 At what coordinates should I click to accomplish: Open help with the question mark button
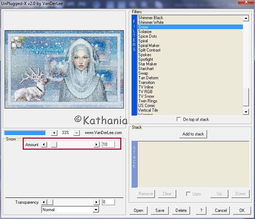[x=201, y=210]
